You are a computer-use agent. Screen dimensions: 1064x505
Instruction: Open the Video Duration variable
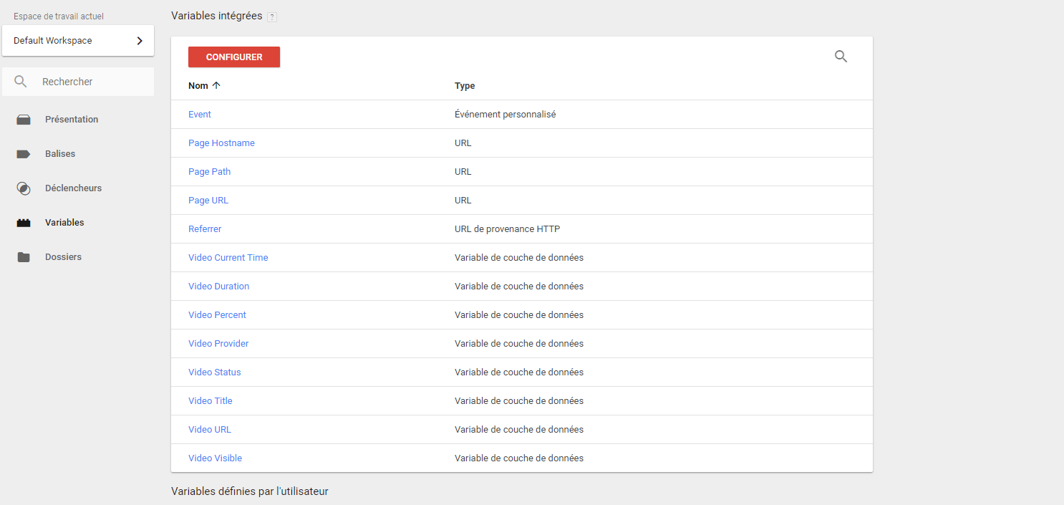click(x=218, y=286)
